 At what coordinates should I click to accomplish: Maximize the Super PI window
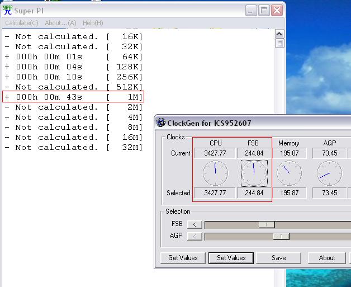click(x=264, y=11)
